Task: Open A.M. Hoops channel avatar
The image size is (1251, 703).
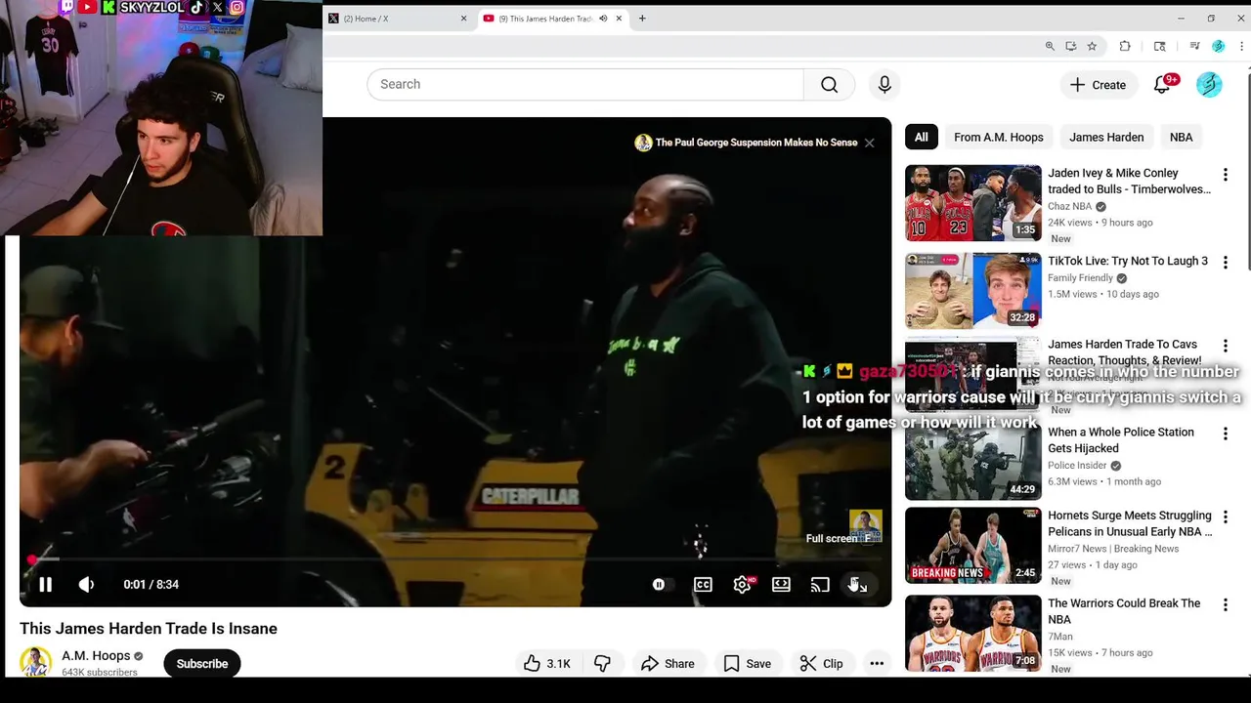Action: [x=36, y=662]
